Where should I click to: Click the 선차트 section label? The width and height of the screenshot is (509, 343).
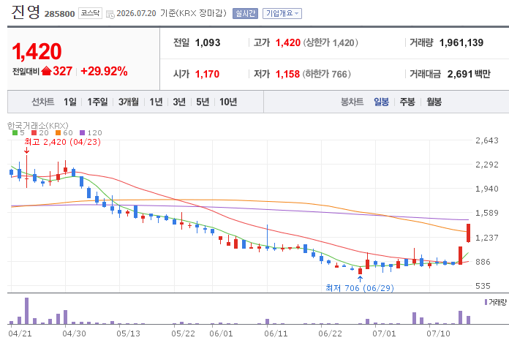pos(43,102)
